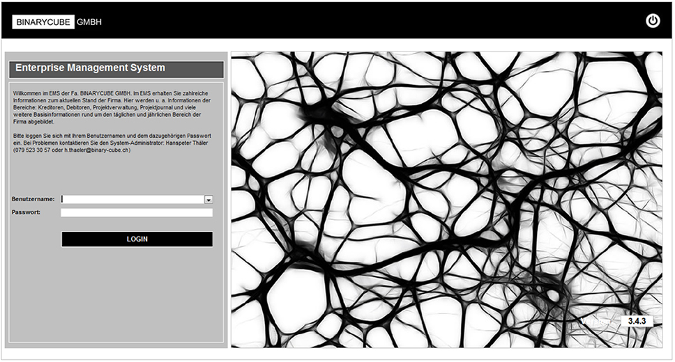Click the Benutzername label
Screen dimensions: 675x362
33,199
